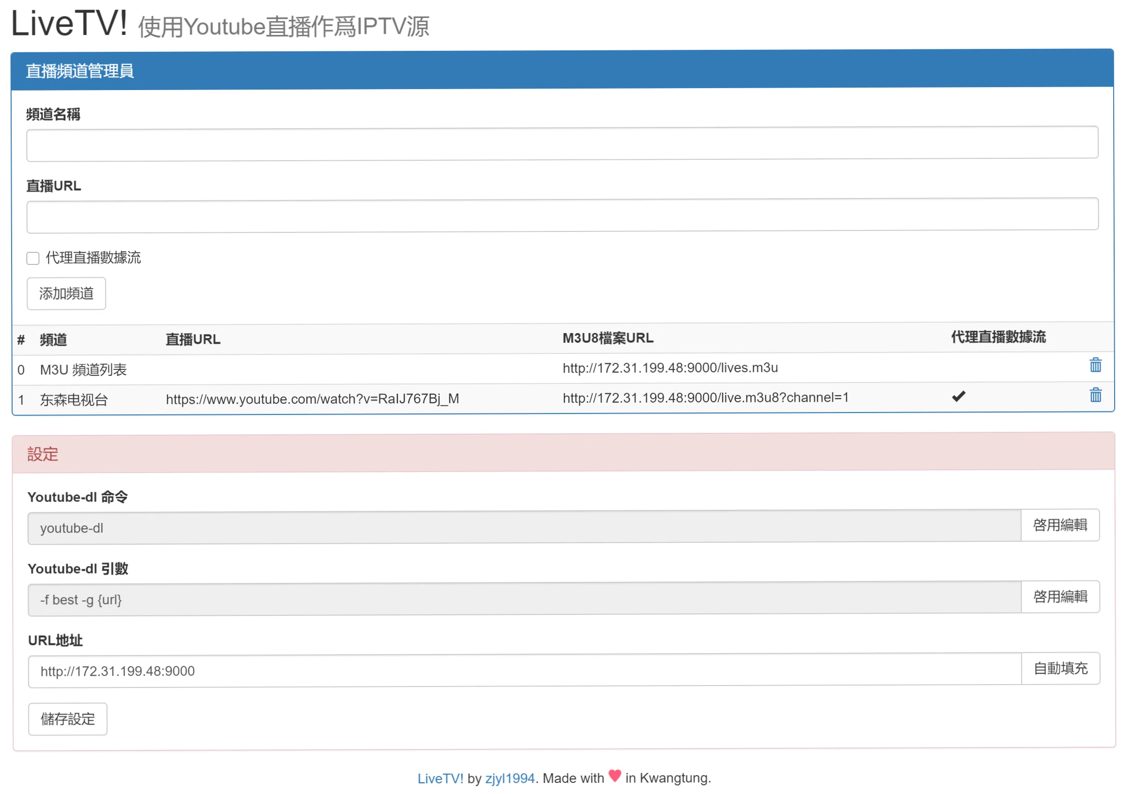1134x794 pixels.
Task: Toggle the 代理直播數據流 checkbox
Action: coord(33,258)
